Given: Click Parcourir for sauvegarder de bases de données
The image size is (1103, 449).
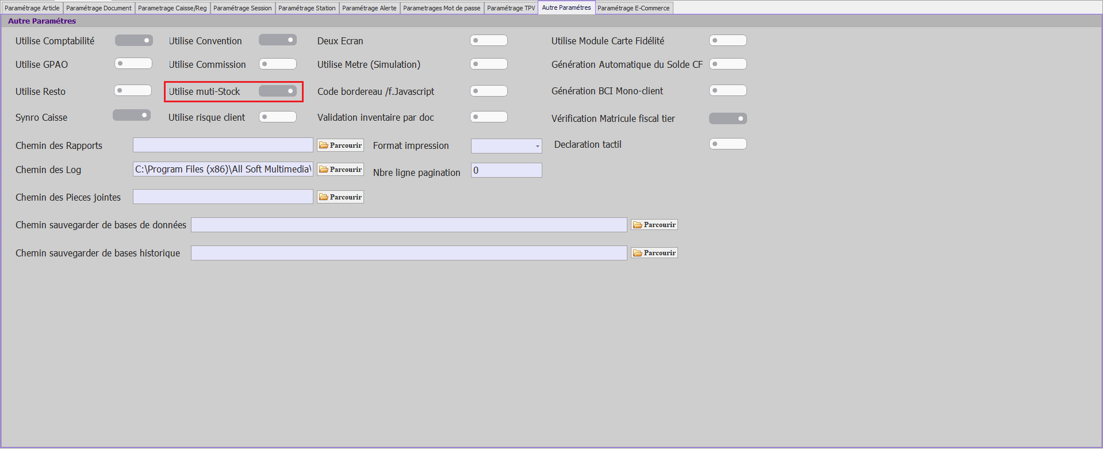Looking at the screenshot, I should tap(654, 225).
